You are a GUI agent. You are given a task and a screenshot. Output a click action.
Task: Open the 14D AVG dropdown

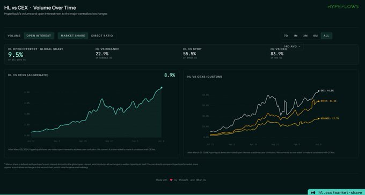292,47
